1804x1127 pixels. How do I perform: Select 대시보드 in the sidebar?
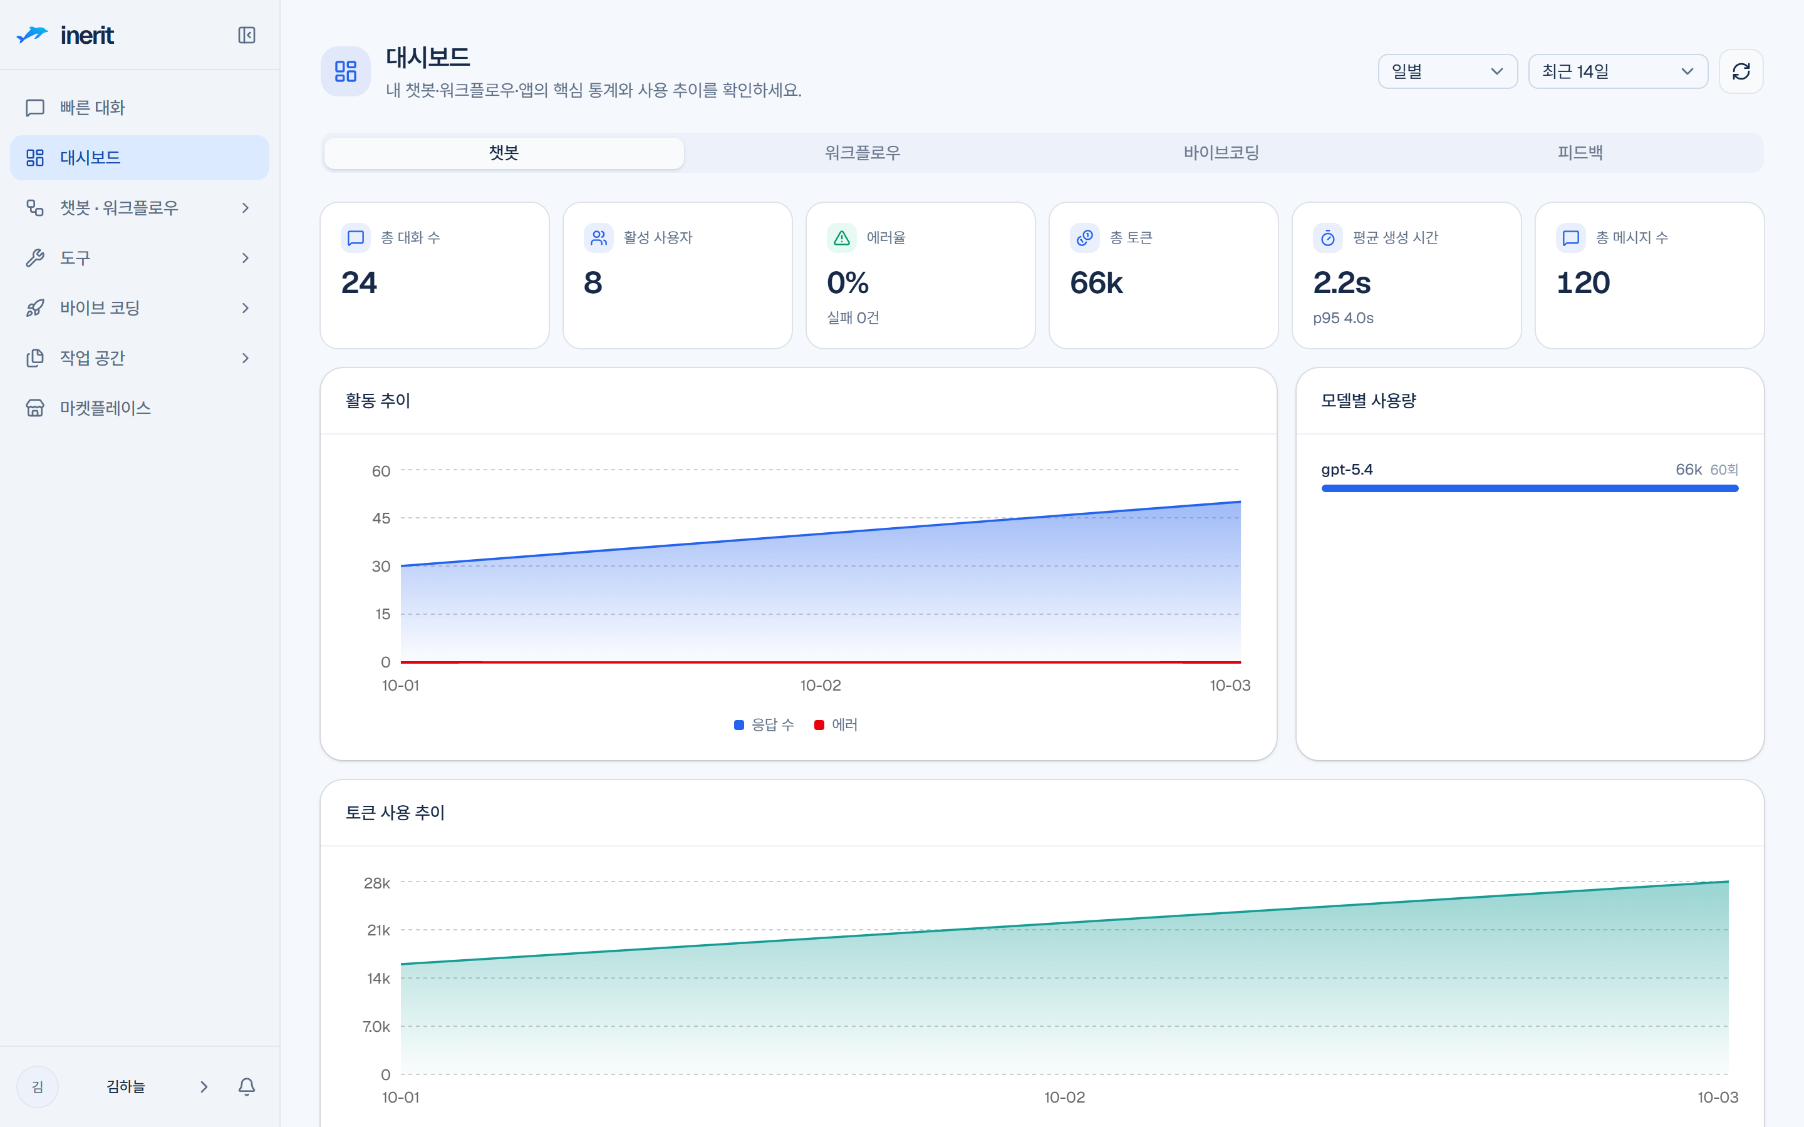(x=140, y=157)
